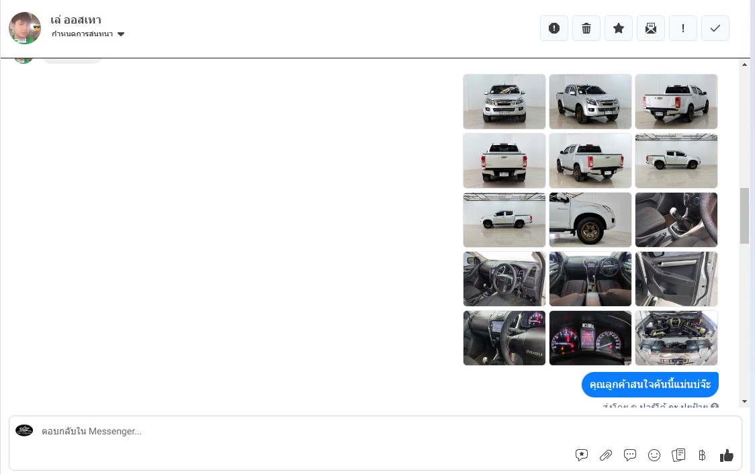Viewport: 755px width, 474px height.
Task: Open saved replies star-bubble icon
Action: coord(582,455)
